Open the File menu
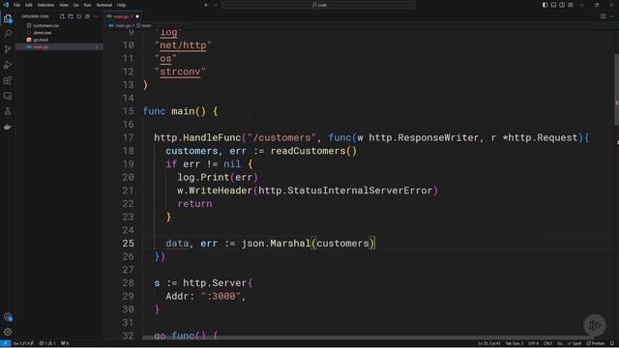Screen dimensions: 619x348 17,5
